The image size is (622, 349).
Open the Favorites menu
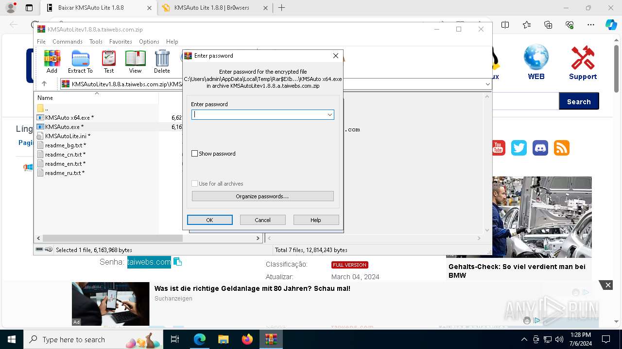121,42
